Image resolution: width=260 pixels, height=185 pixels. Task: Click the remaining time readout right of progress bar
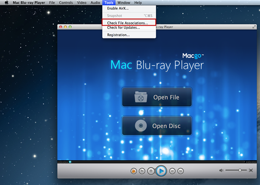click(251, 162)
